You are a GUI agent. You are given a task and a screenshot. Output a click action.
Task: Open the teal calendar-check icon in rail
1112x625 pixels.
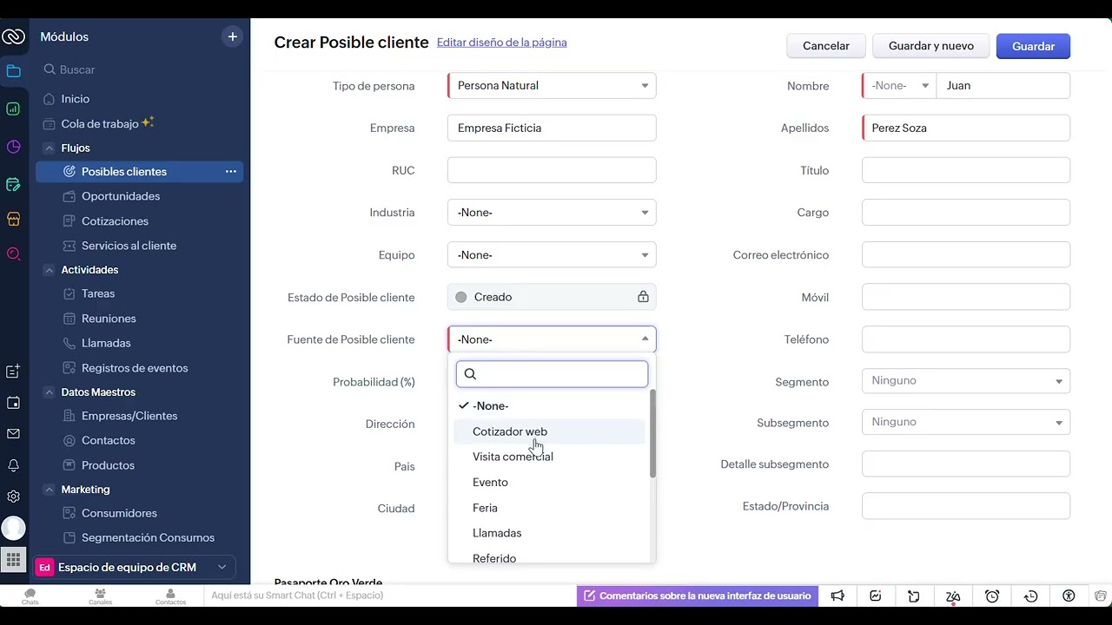click(x=13, y=184)
